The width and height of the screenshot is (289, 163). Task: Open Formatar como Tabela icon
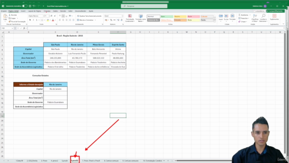click(x=140, y=16)
